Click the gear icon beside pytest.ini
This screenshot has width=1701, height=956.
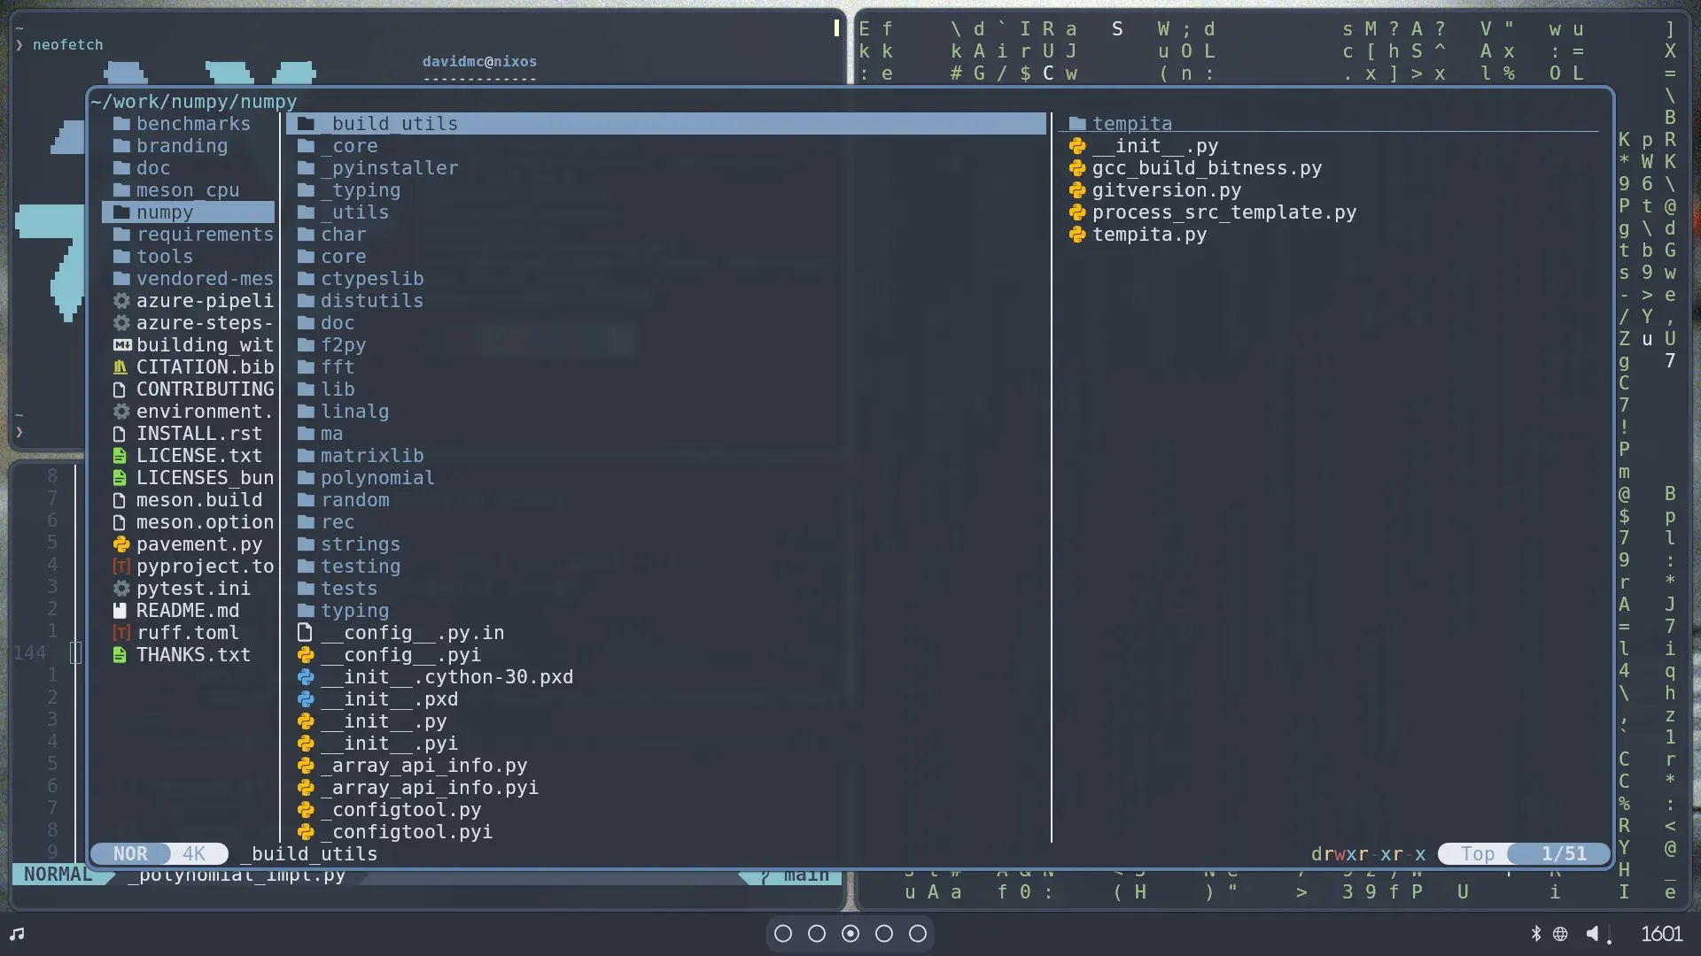pos(121,589)
